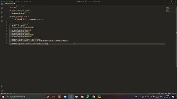Click the Ln, Col position indicator

152,94
